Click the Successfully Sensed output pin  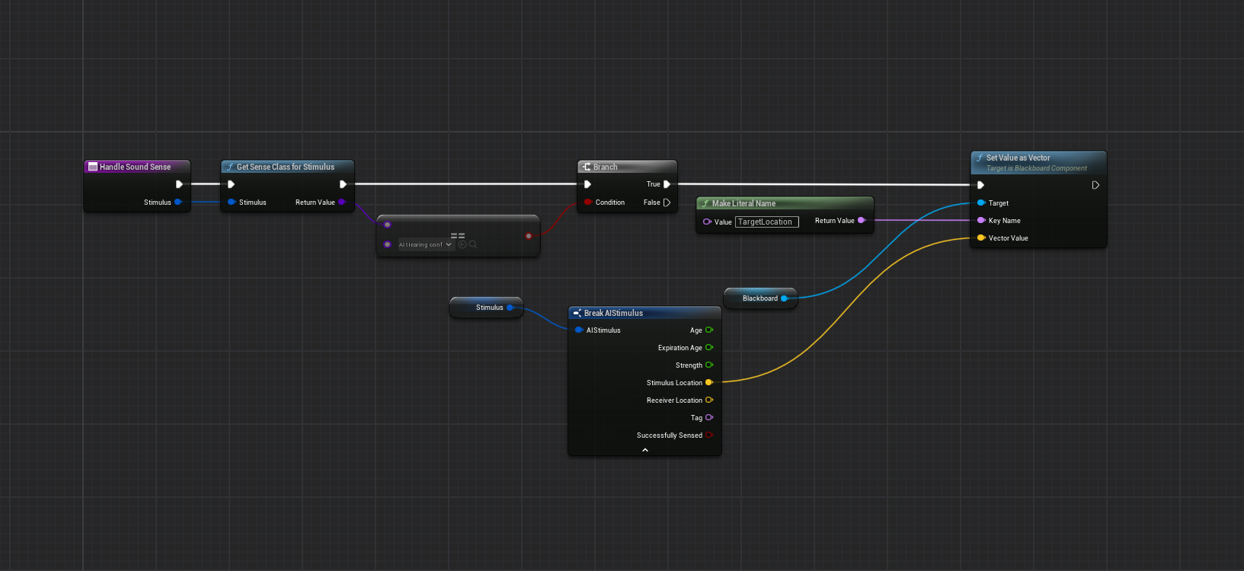(708, 435)
